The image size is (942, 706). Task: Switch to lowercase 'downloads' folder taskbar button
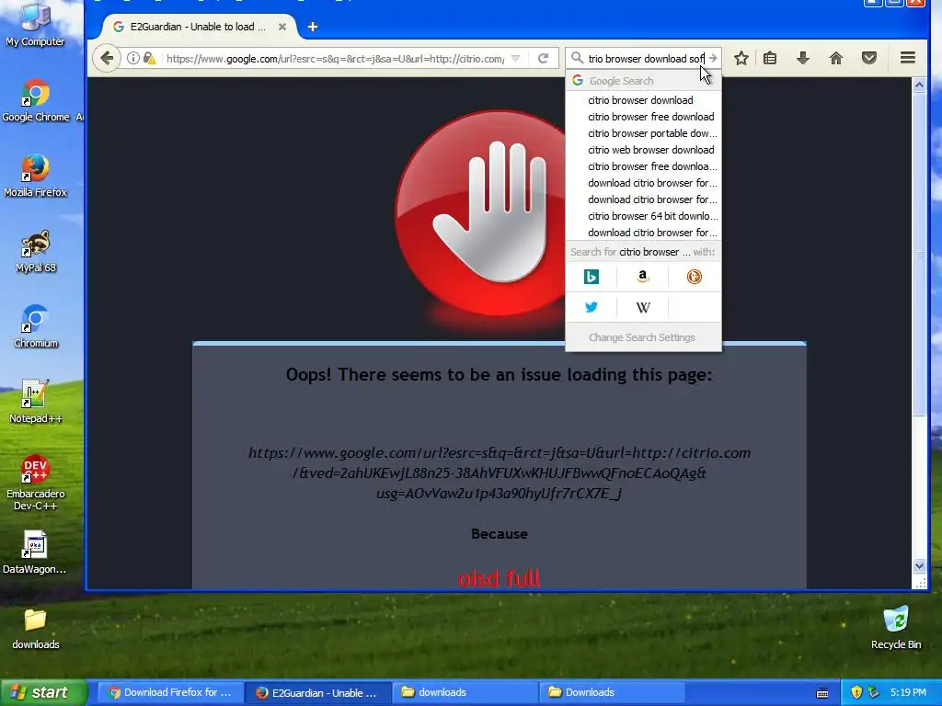[x=465, y=692]
